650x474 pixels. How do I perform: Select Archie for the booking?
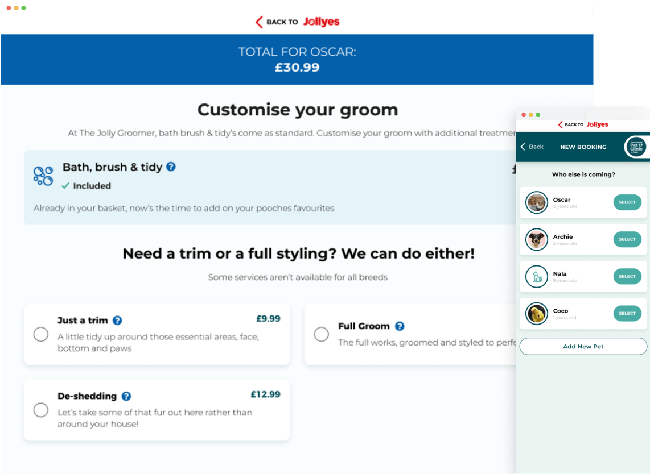click(x=627, y=239)
